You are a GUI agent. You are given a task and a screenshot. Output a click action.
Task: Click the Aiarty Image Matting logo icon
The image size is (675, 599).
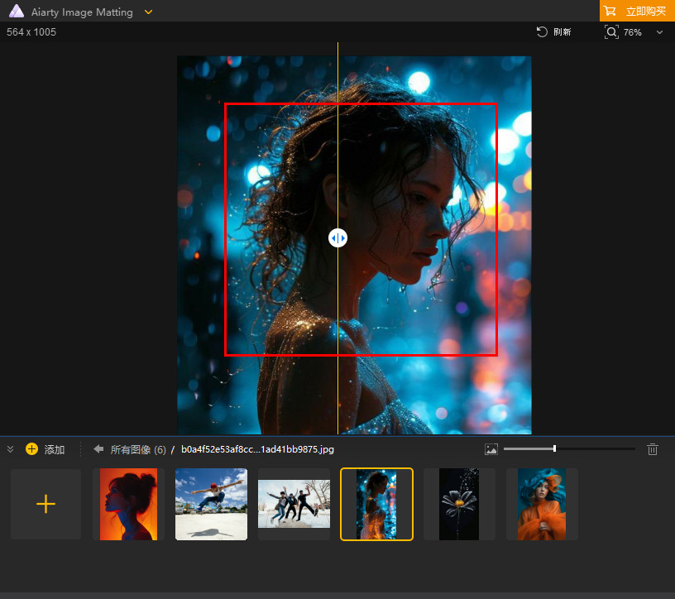click(16, 12)
